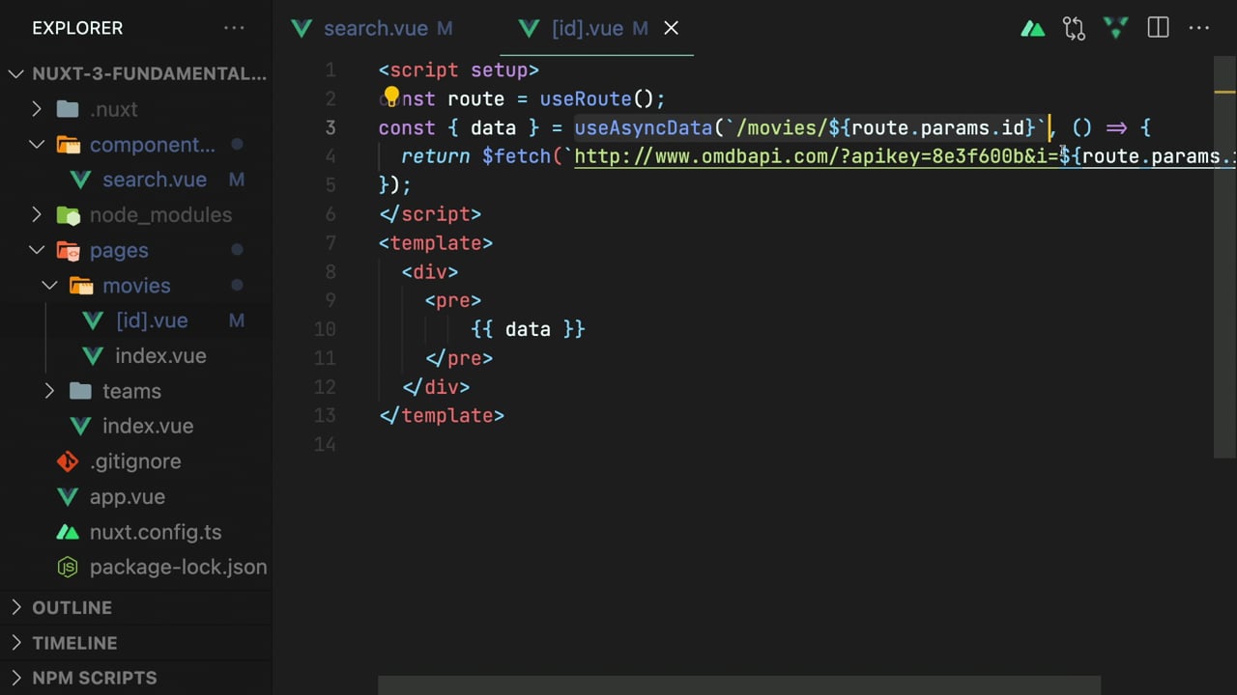This screenshot has width=1237, height=695.
Task: Click the movies folder icon
Action: [x=81, y=286]
